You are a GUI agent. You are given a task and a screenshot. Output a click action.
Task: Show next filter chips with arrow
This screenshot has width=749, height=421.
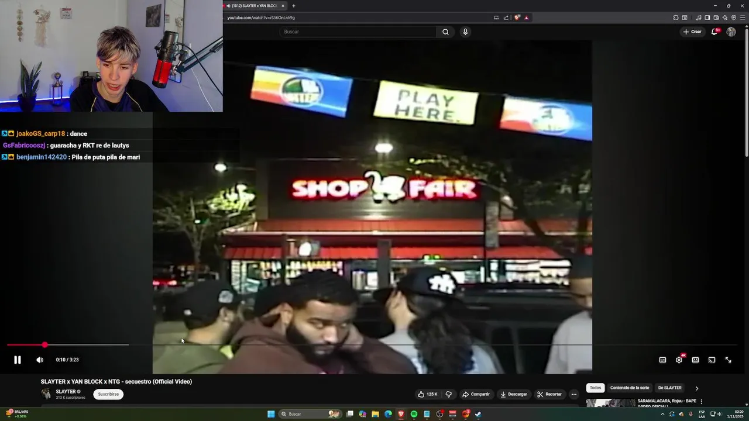click(x=696, y=388)
